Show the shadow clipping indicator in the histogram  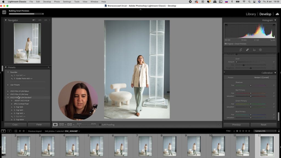click(x=226, y=25)
